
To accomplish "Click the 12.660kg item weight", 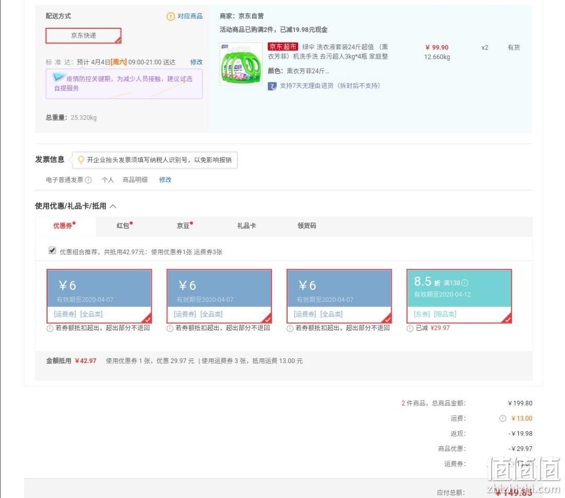I will point(437,57).
